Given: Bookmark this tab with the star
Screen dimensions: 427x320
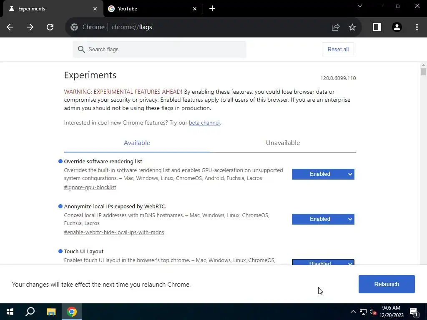Looking at the screenshot, I should pyautogui.click(x=352, y=27).
